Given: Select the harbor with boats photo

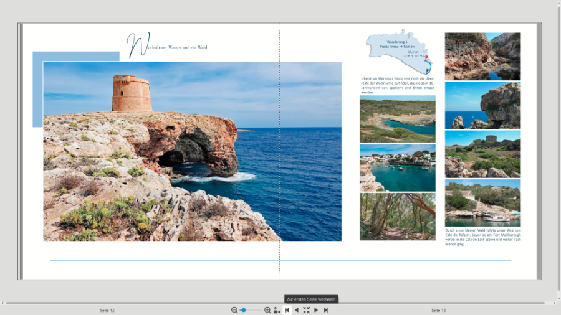Looking at the screenshot, I should [x=397, y=168].
